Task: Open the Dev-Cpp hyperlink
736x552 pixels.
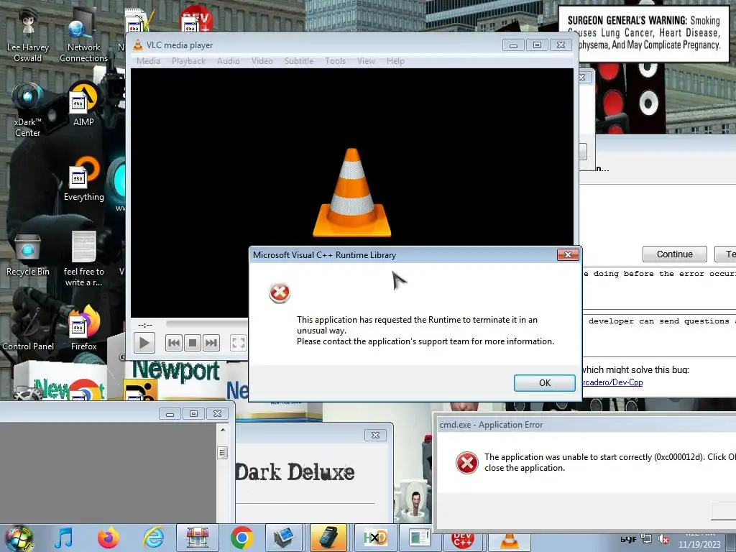Action: coord(612,382)
